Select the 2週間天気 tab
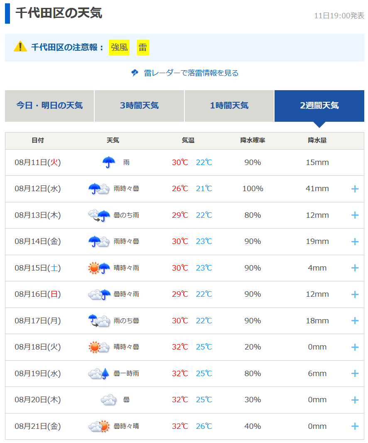368x443 pixels. [319, 106]
